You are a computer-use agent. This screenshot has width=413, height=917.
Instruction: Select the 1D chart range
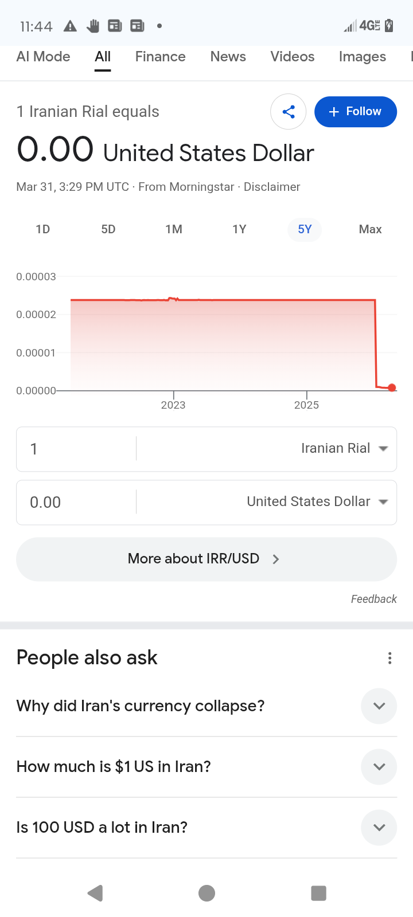(43, 229)
